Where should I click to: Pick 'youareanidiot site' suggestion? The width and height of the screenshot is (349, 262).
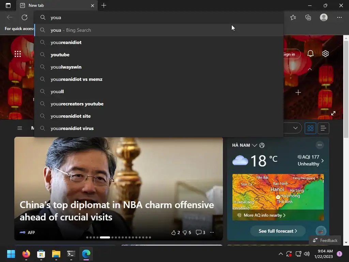(x=159, y=116)
